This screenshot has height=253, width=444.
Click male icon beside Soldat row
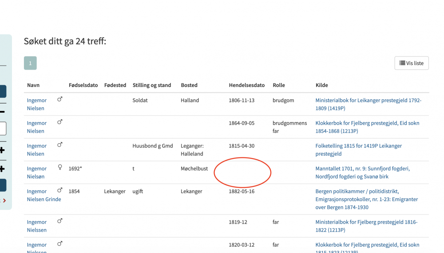(x=60, y=99)
